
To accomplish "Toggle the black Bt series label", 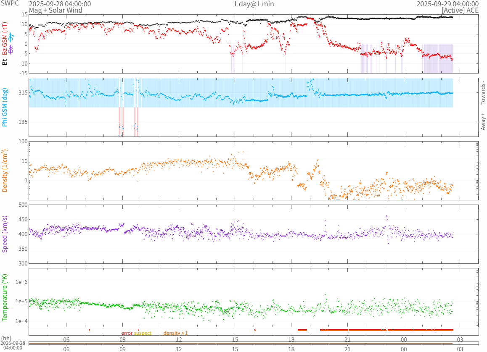I will pos(5,62).
